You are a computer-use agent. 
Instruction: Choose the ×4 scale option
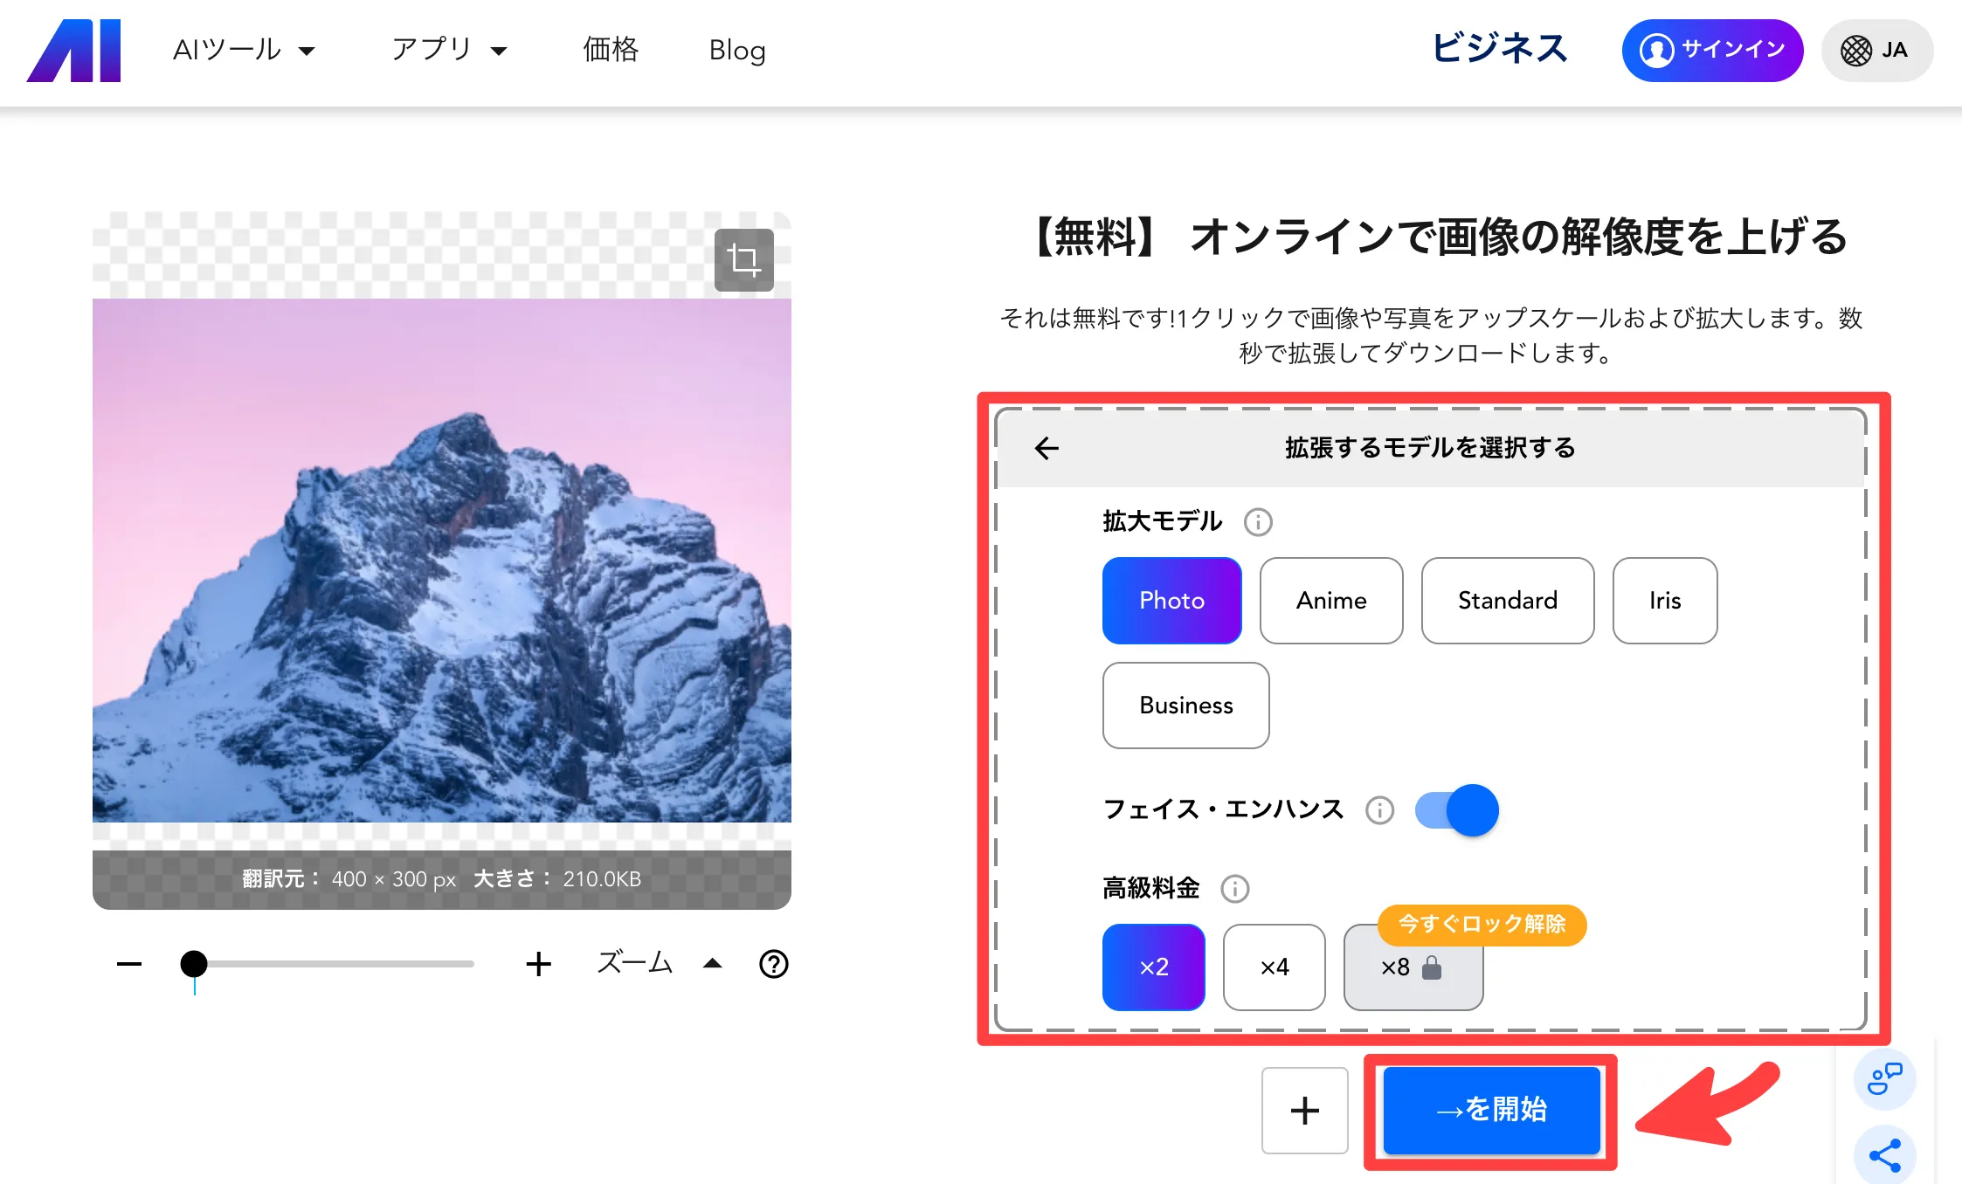click(x=1274, y=967)
